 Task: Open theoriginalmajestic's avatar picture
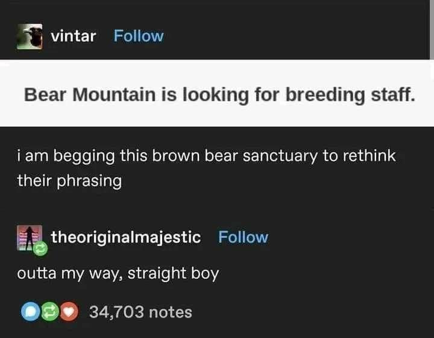[x=28, y=236]
